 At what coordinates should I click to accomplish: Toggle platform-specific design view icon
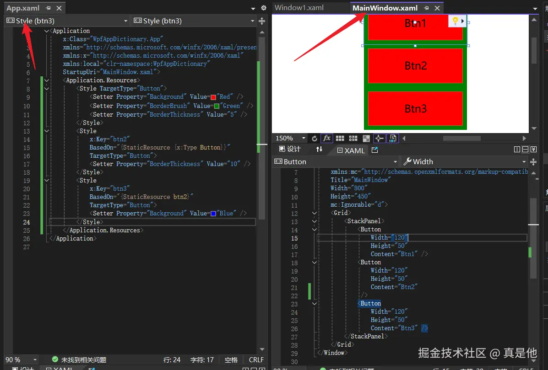tap(392, 139)
